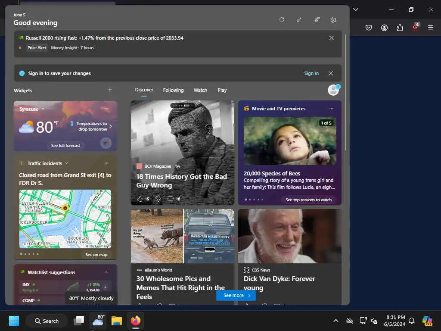Image resolution: width=441 pixels, height=331 pixels.
Task: Open Firefox account icon
Action: tap(384, 28)
